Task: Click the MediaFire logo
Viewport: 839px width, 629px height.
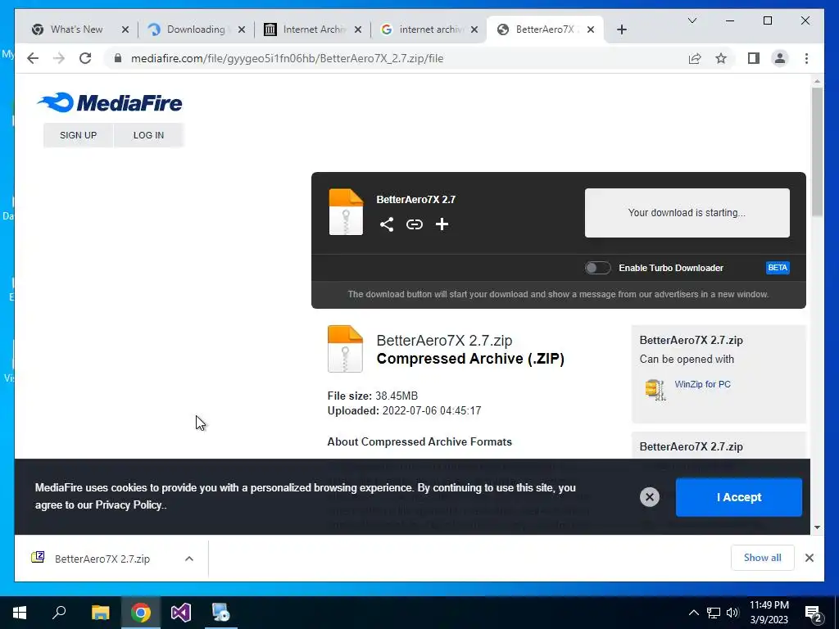Action: click(x=110, y=102)
